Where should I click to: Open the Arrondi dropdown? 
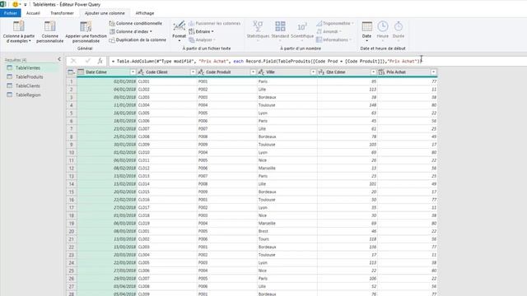pos(329,31)
